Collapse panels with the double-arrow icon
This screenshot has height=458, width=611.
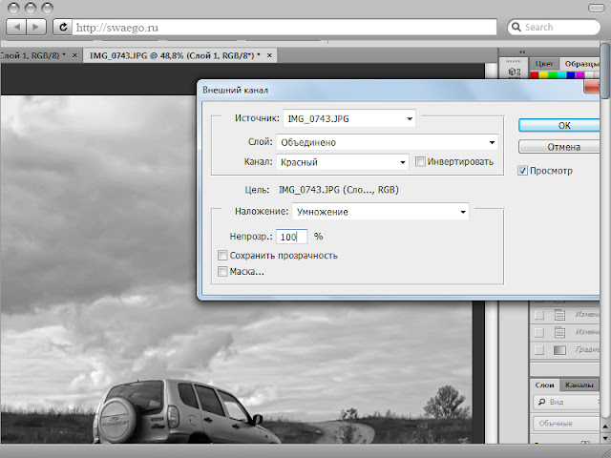(522, 52)
